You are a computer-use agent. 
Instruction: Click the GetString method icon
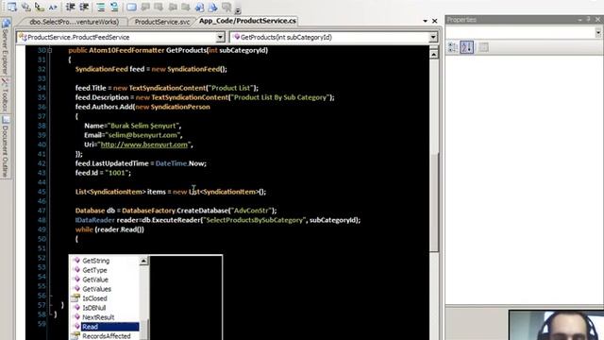click(76, 261)
